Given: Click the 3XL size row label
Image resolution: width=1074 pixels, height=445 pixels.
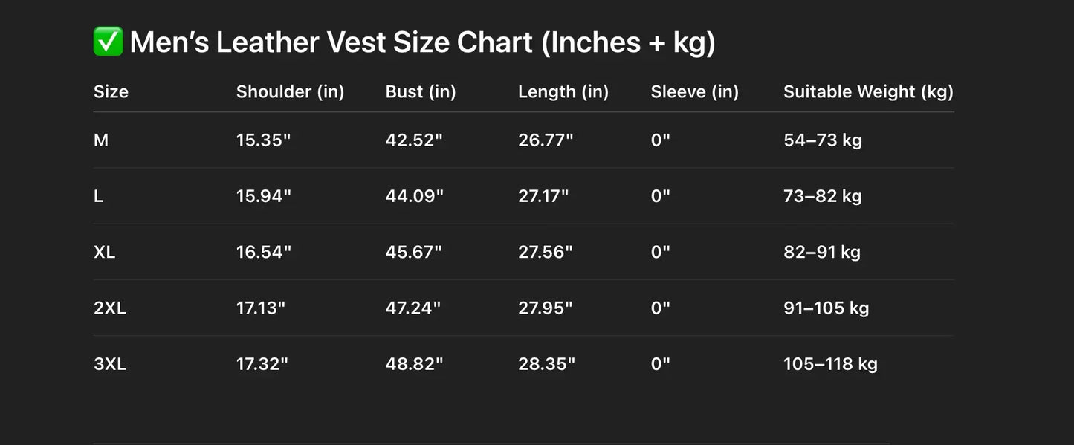Looking at the screenshot, I should click(x=110, y=364).
